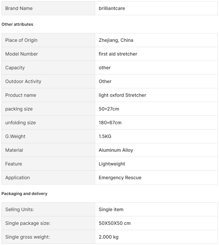Screen dimensions: 219x245
Task: Select light oxford Stretcher product name
Action: click(122, 95)
